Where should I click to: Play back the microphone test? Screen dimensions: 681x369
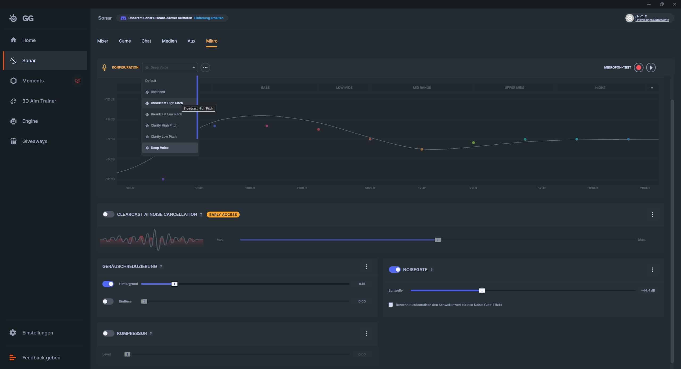[x=651, y=68]
